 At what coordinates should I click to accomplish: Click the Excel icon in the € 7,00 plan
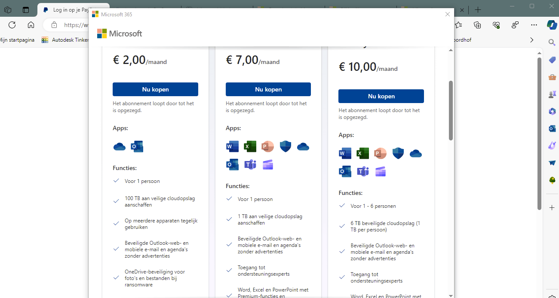[250, 147]
